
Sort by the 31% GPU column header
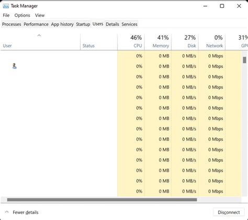tap(236, 42)
